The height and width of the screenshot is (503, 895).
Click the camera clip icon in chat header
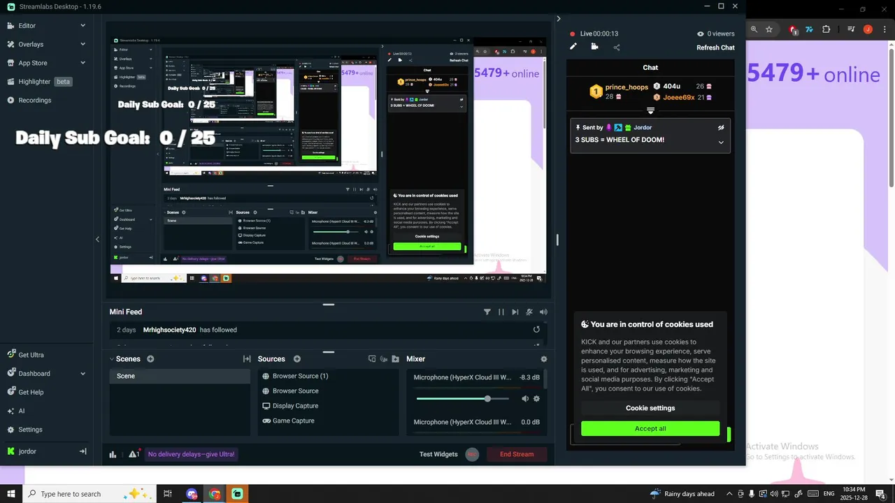coord(594,47)
